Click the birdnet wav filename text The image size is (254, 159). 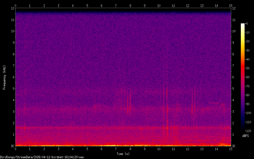point(42,157)
